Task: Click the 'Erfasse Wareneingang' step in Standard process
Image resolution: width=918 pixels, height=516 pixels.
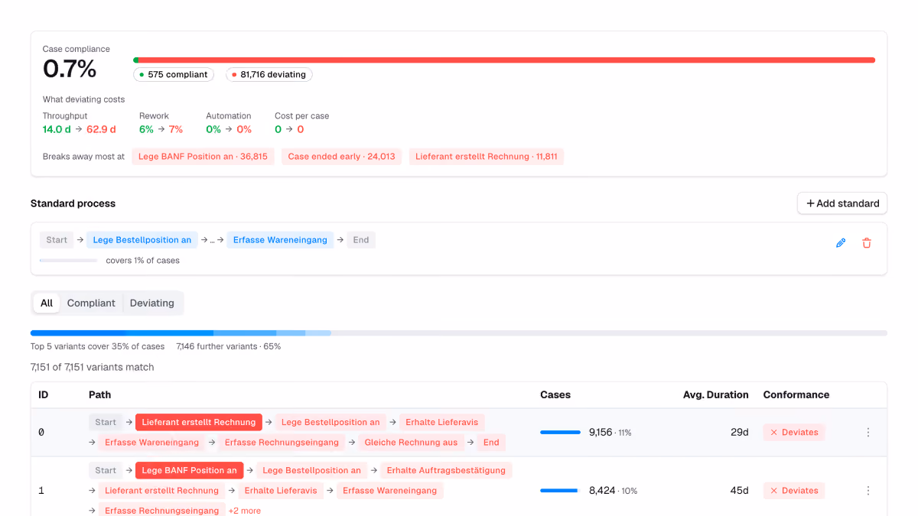Action: click(x=280, y=240)
